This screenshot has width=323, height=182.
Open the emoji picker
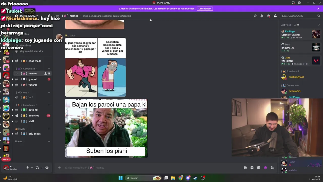(x=265, y=168)
